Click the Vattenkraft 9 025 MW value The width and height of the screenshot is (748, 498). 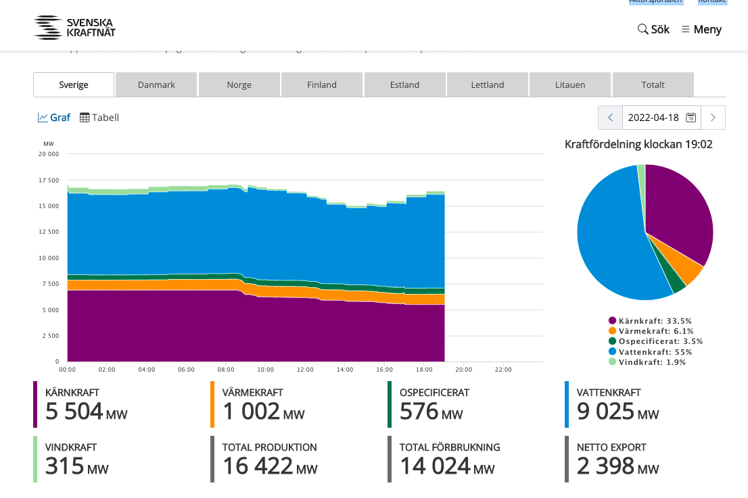coord(617,412)
